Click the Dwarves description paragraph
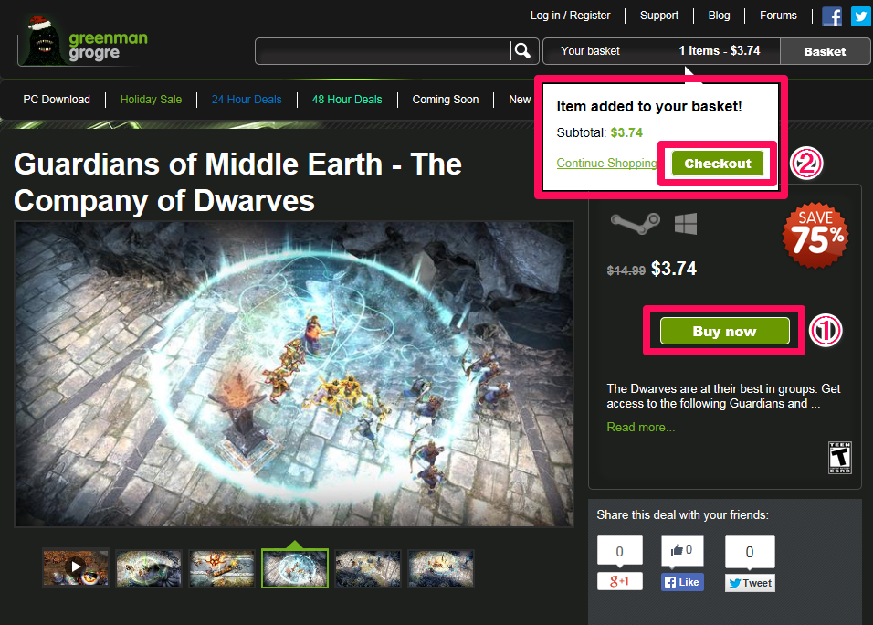The image size is (873, 625). point(723,396)
